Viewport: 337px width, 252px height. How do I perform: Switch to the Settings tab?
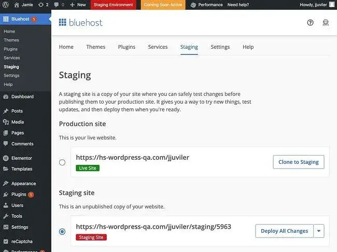(x=220, y=47)
